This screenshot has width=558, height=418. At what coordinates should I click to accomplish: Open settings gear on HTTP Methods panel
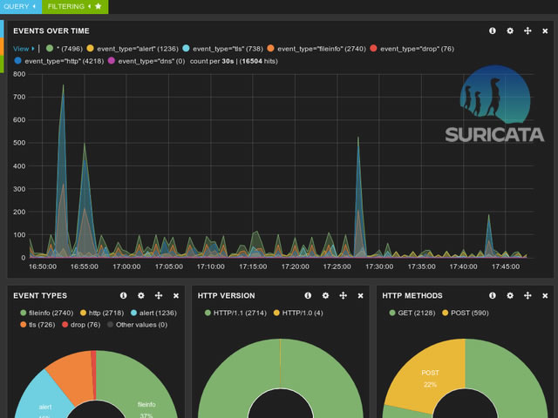click(510, 295)
